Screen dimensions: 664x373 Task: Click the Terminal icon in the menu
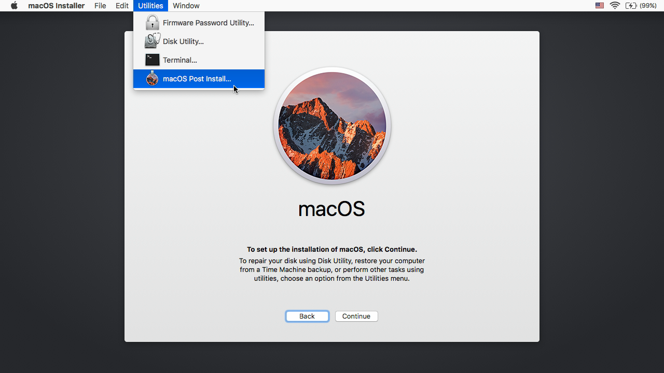pos(152,60)
